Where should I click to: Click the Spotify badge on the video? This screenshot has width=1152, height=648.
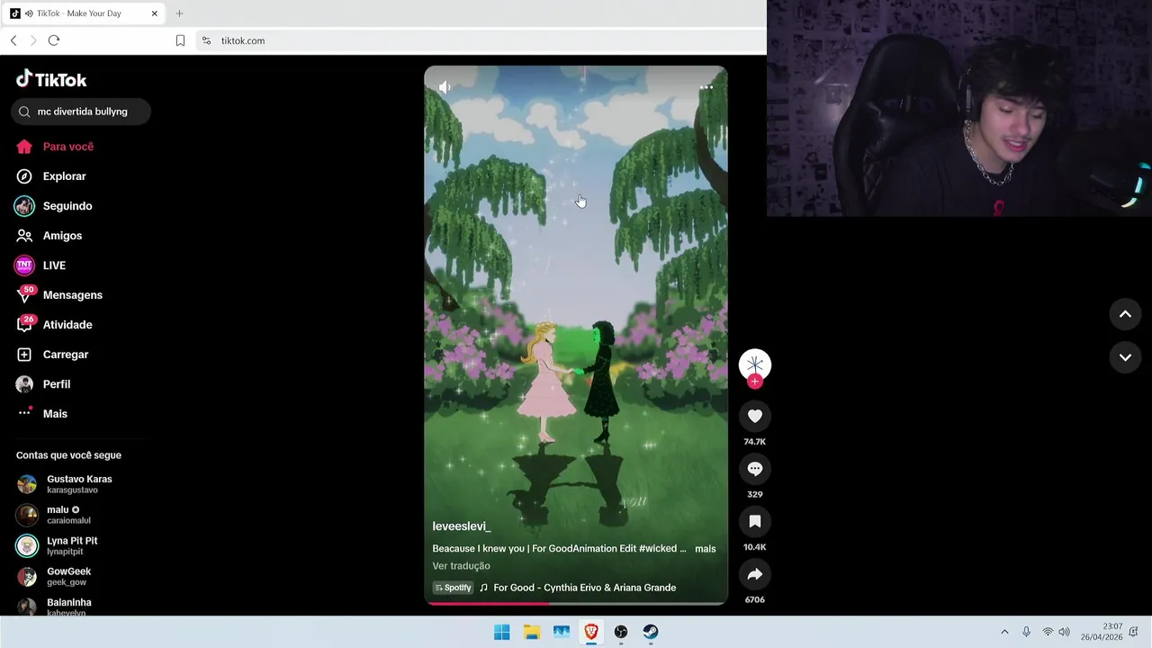pyautogui.click(x=454, y=588)
